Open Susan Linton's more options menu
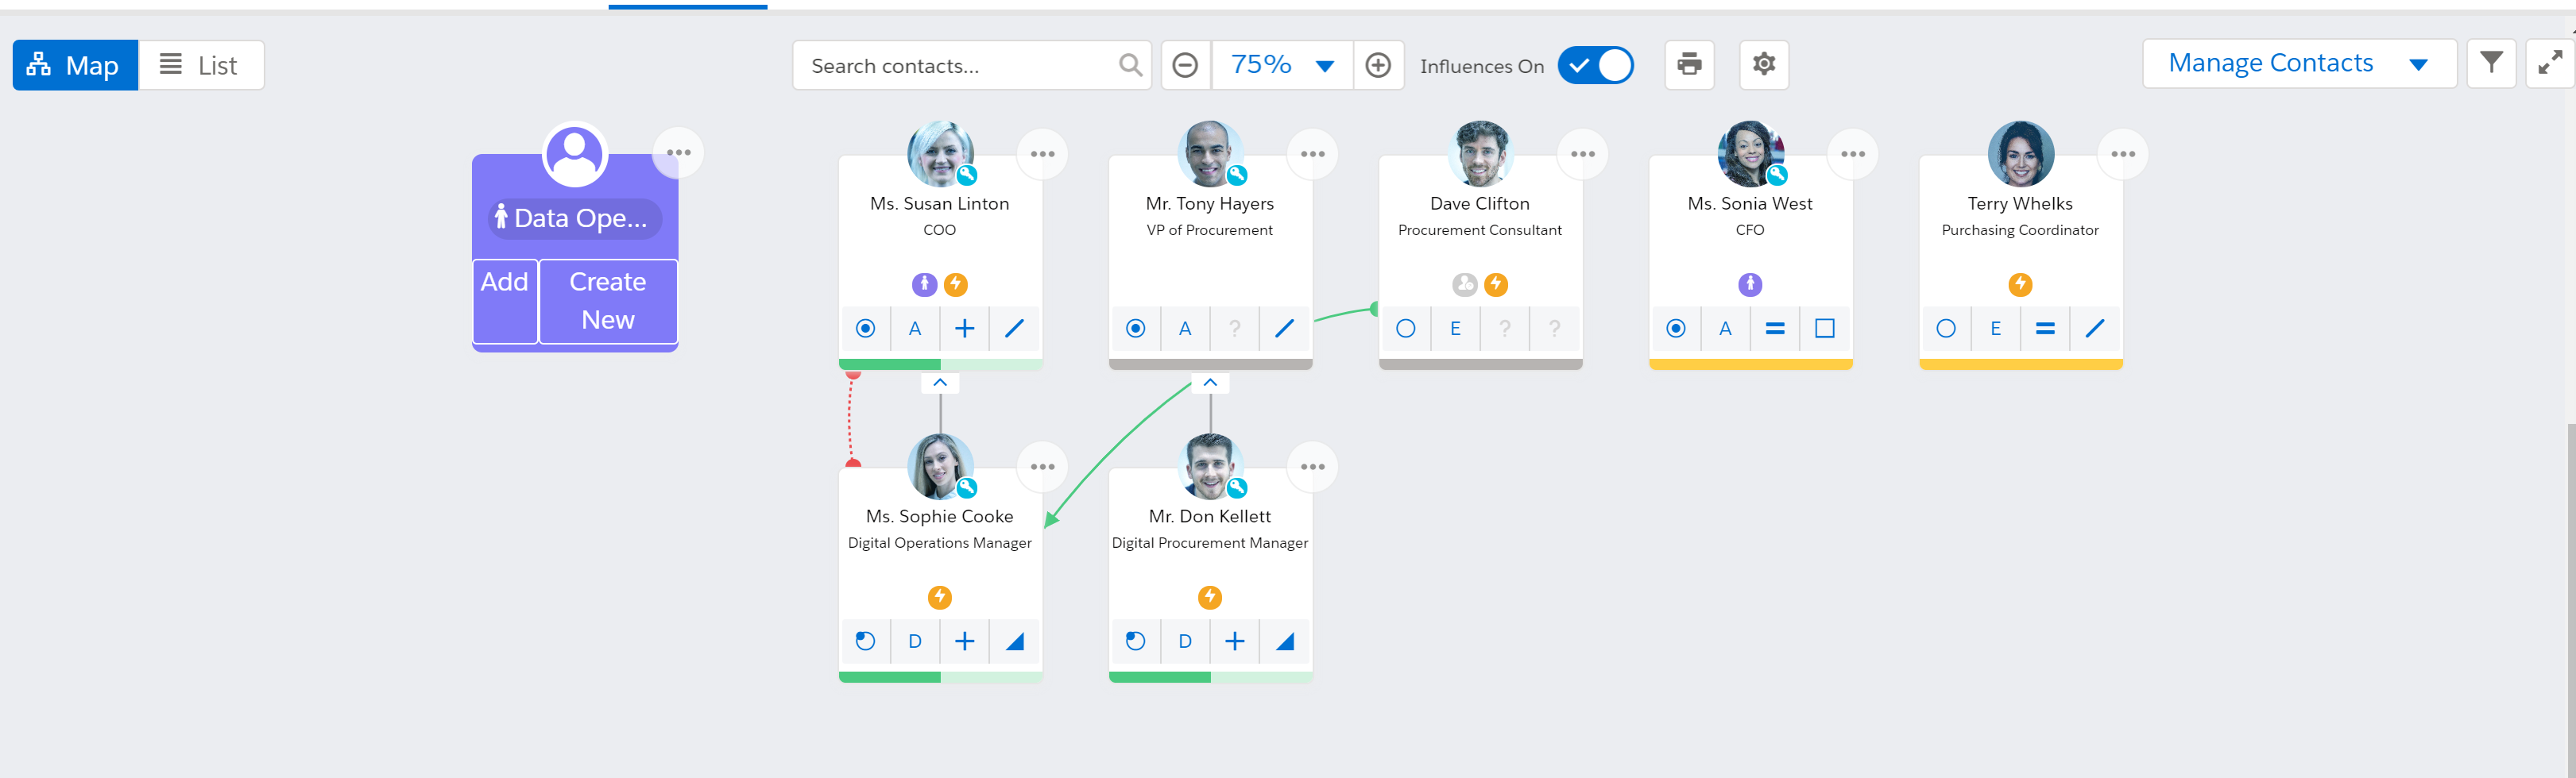The height and width of the screenshot is (778, 2576). (x=1042, y=154)
